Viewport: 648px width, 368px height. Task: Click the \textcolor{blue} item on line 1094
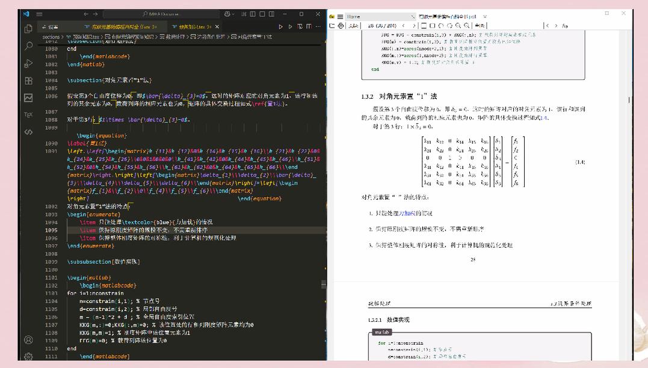pos(146,222)
